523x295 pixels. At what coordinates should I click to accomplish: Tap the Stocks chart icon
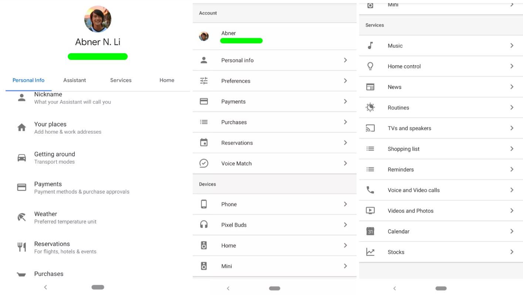tap(370, 252)
